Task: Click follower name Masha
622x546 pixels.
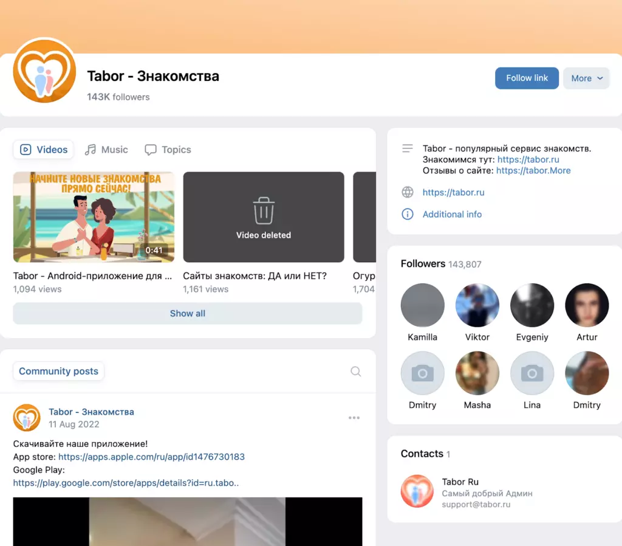Action: 477,405
